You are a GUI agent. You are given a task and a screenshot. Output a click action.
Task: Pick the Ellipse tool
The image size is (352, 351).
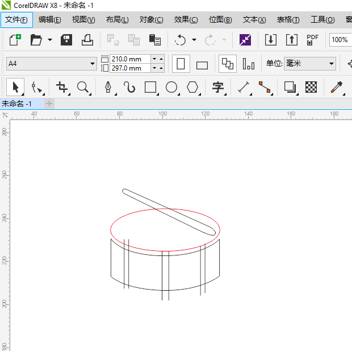(171, 87)
